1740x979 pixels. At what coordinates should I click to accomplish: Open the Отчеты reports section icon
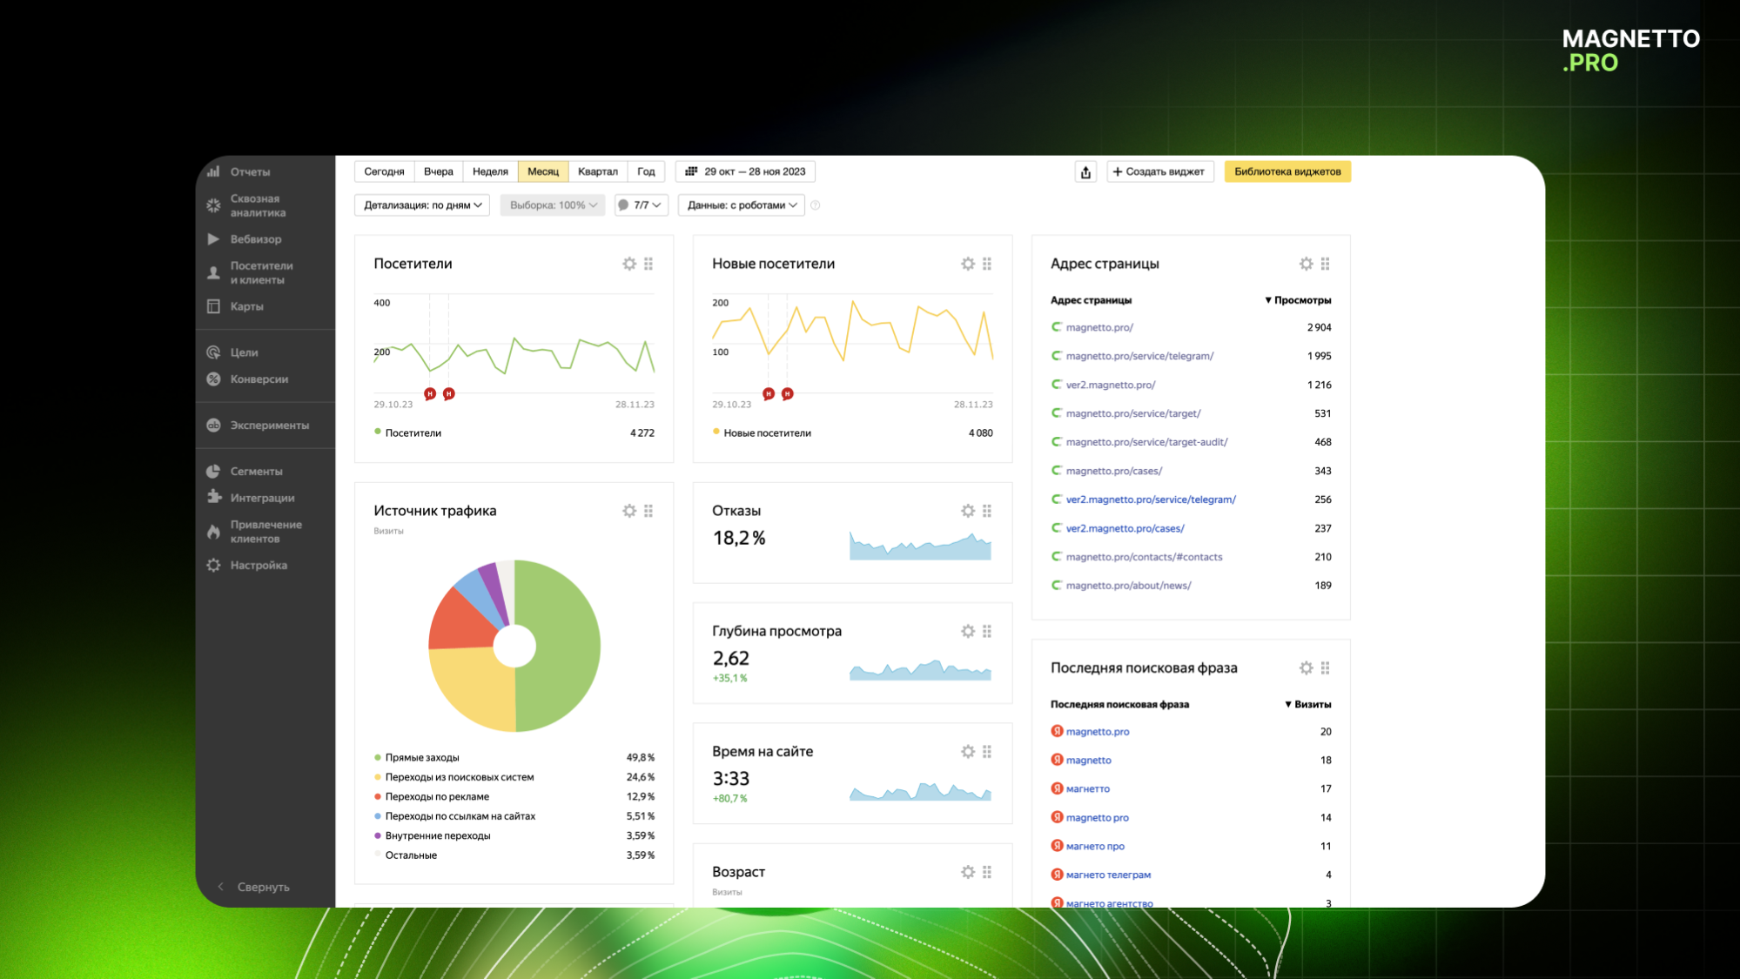pyautogui.click(x=213, y=171)
